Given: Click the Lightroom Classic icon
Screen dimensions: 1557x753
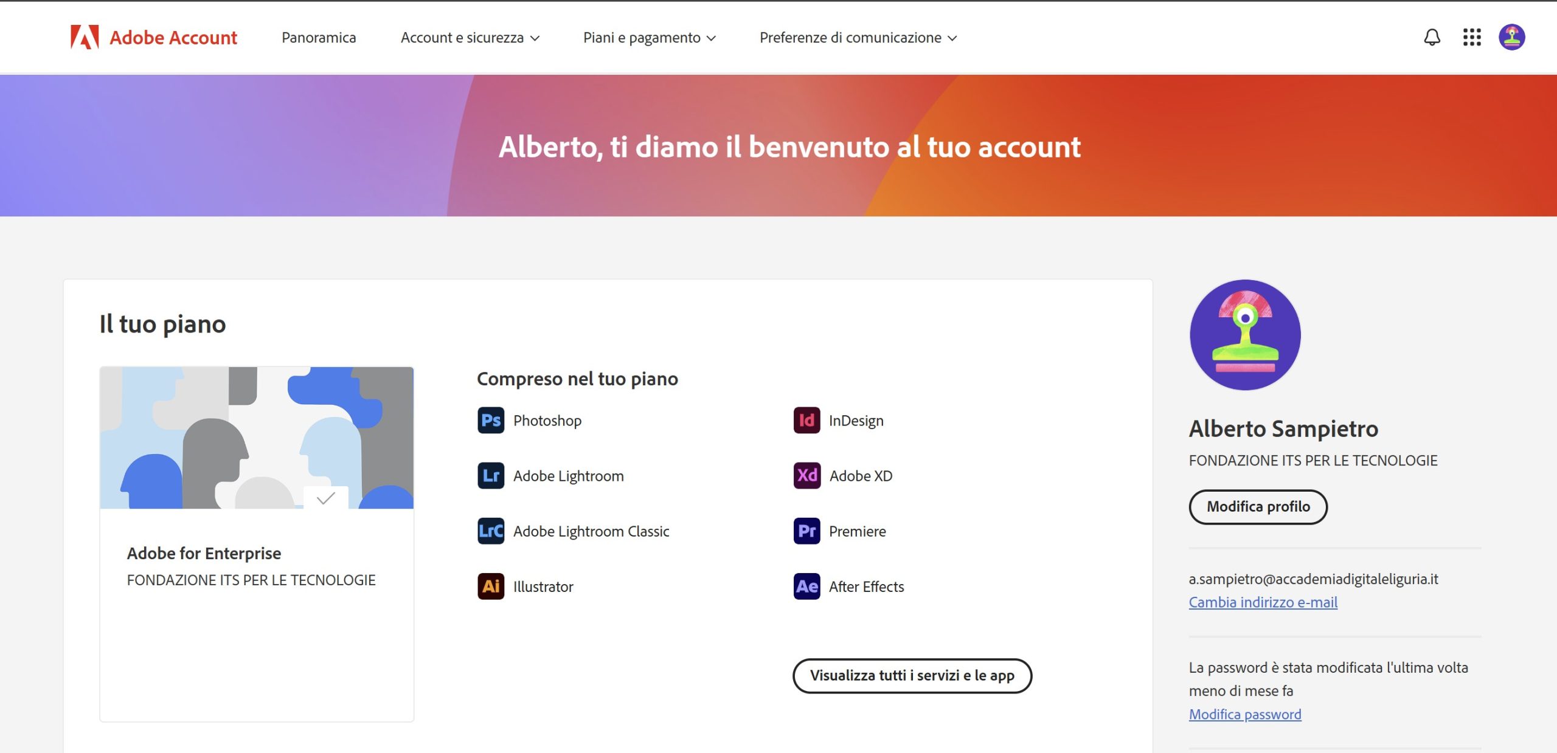Looking at the screenshot, I should tap(491, 531).
